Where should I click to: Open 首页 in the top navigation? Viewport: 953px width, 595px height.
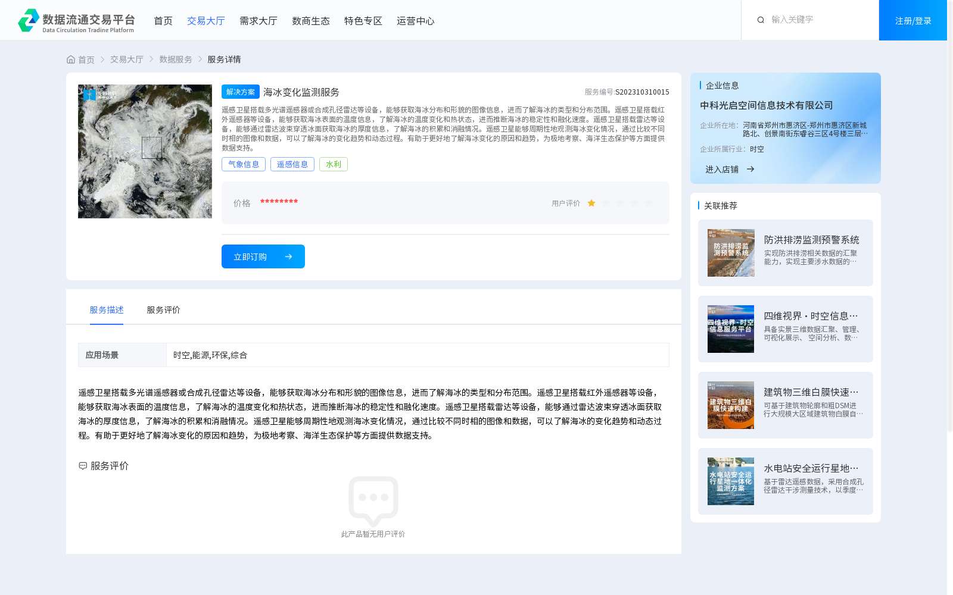point(163,21)
